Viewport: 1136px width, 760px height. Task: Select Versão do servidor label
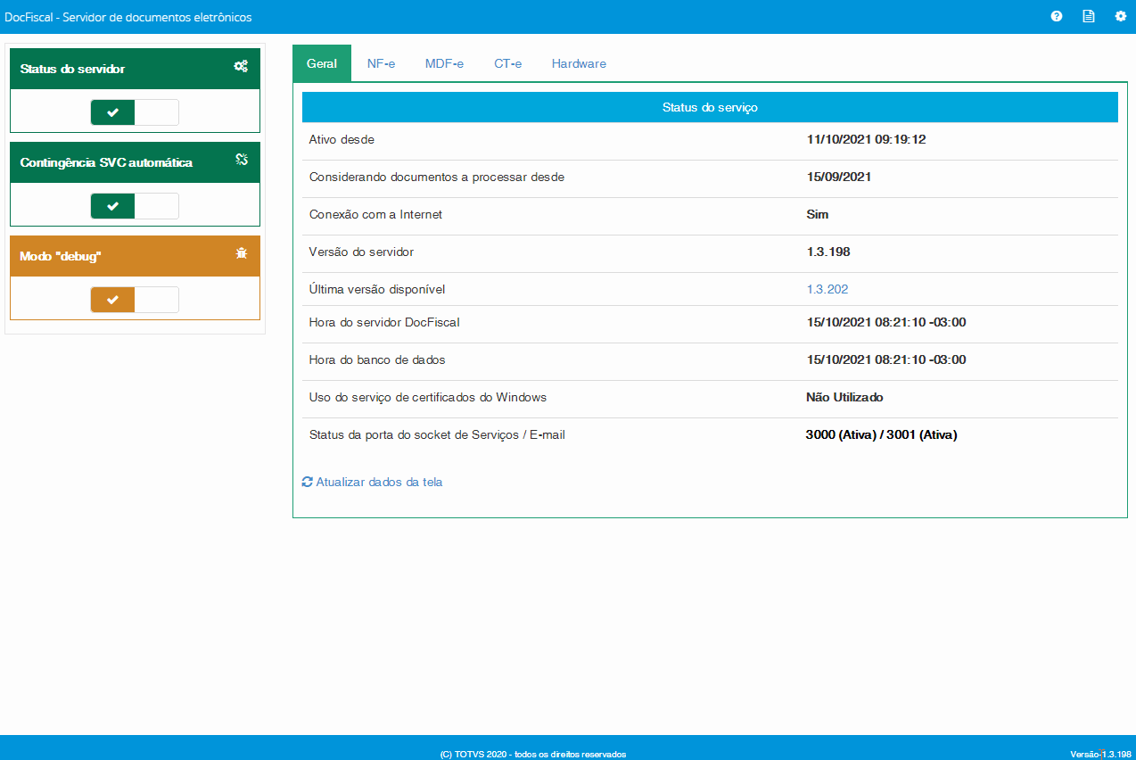361,252
